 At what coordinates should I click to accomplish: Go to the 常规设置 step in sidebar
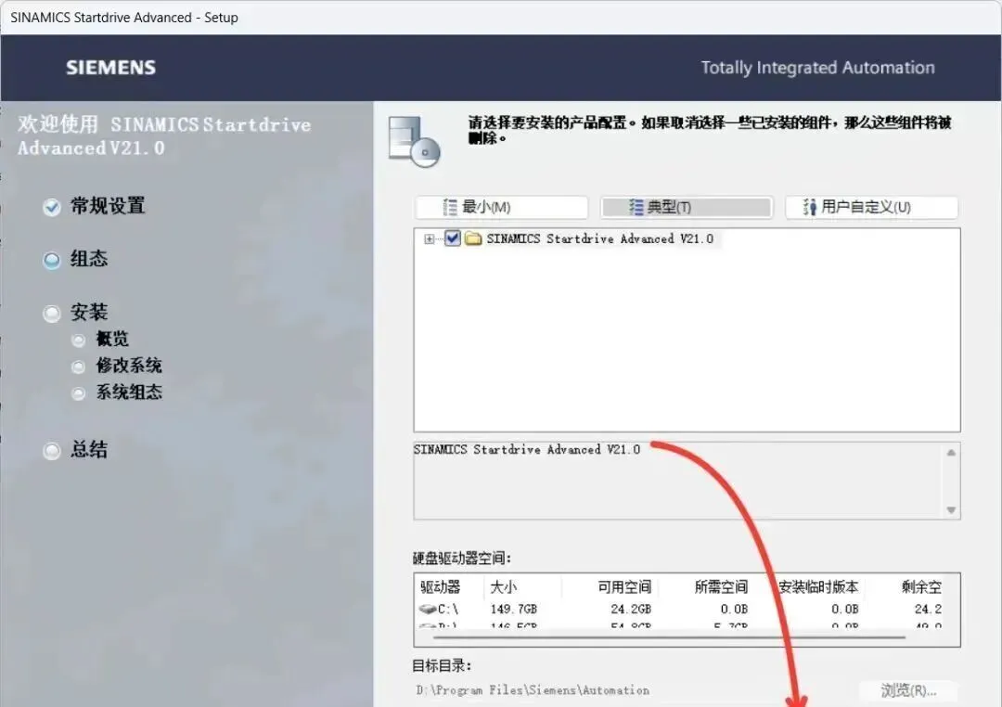108,206
